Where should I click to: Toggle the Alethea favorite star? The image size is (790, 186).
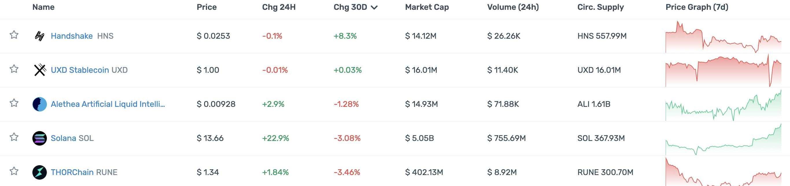coord(14,103)
